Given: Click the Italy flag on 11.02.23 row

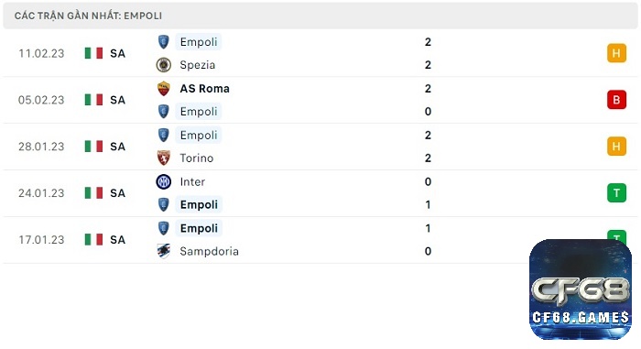Looking at the screenshot, I should click(93, 53).
